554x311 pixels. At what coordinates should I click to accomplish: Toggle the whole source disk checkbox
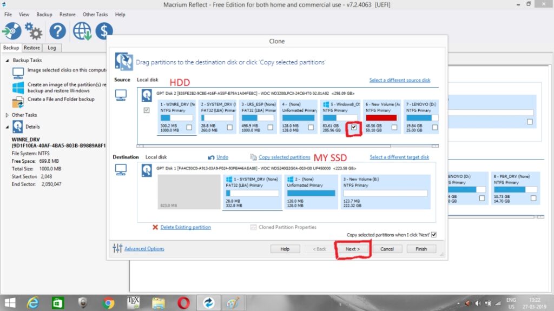click(147, 110)
